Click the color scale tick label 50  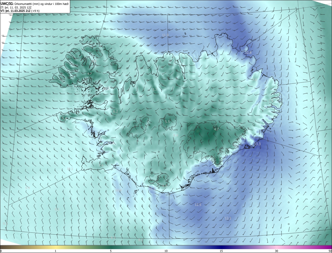click(x=330, y=251)
